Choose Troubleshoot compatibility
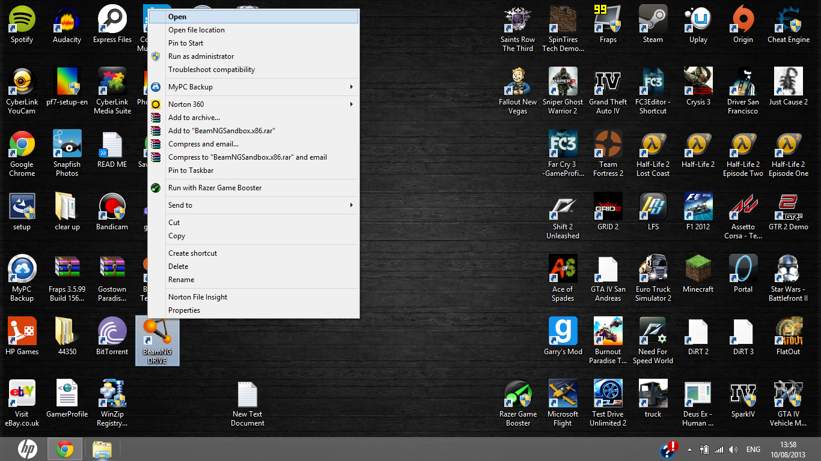Screen dimensions: 821x461 (253, 70)
